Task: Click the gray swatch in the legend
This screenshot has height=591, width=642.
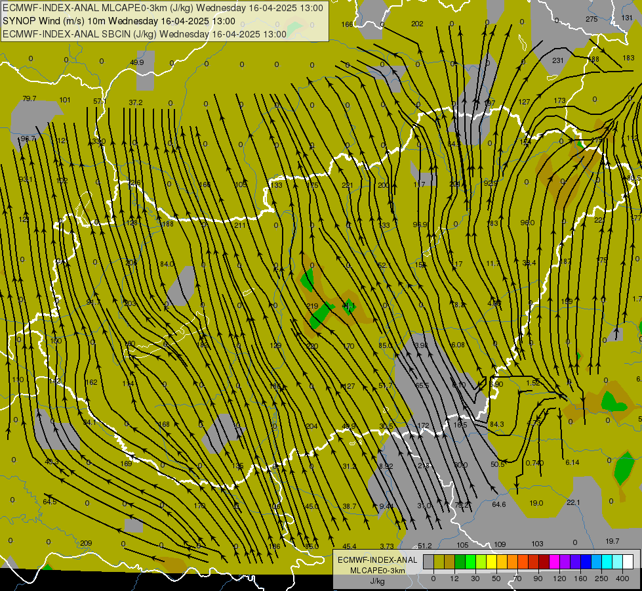Action: pos(428,561)
